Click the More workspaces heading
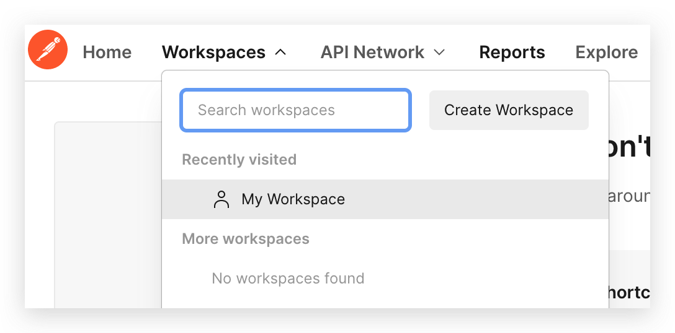 pos(245,239)
